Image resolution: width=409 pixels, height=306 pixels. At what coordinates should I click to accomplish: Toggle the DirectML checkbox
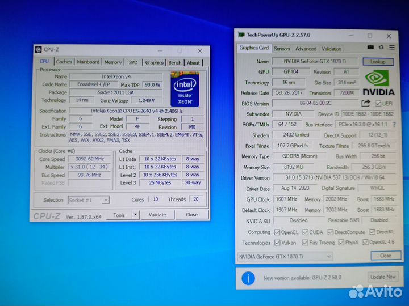(372, 232)
